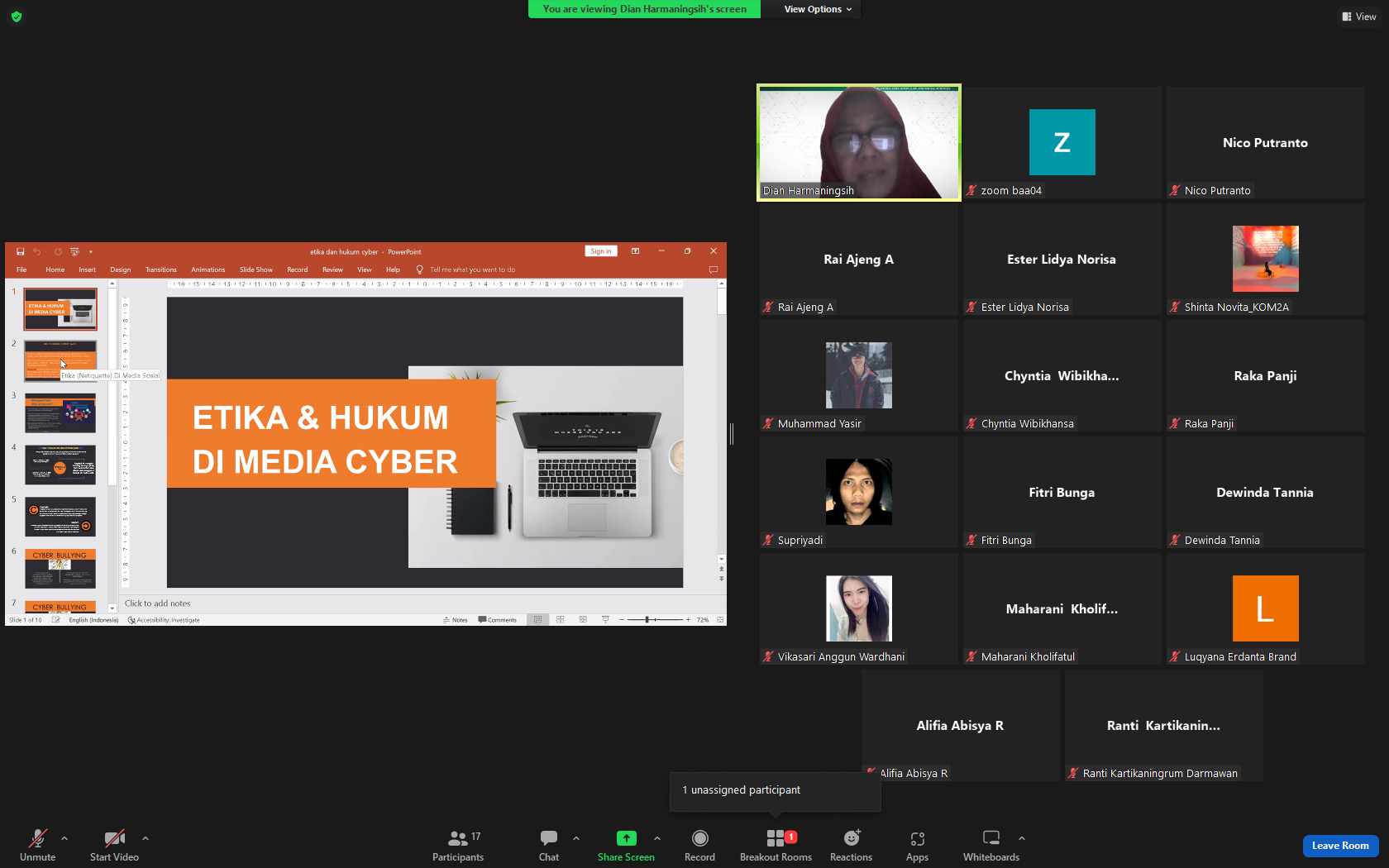Open Whiteboards
The image size is (1389, 868).
[x=991, y=845]
